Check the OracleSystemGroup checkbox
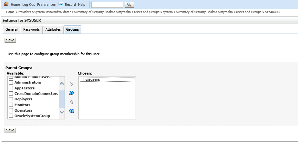 coord(11,116)
